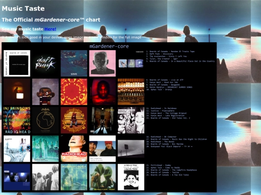Screen dimensions: 261x195
Task: Select the Late Registration album cover
Action: [x=102, y=120]
